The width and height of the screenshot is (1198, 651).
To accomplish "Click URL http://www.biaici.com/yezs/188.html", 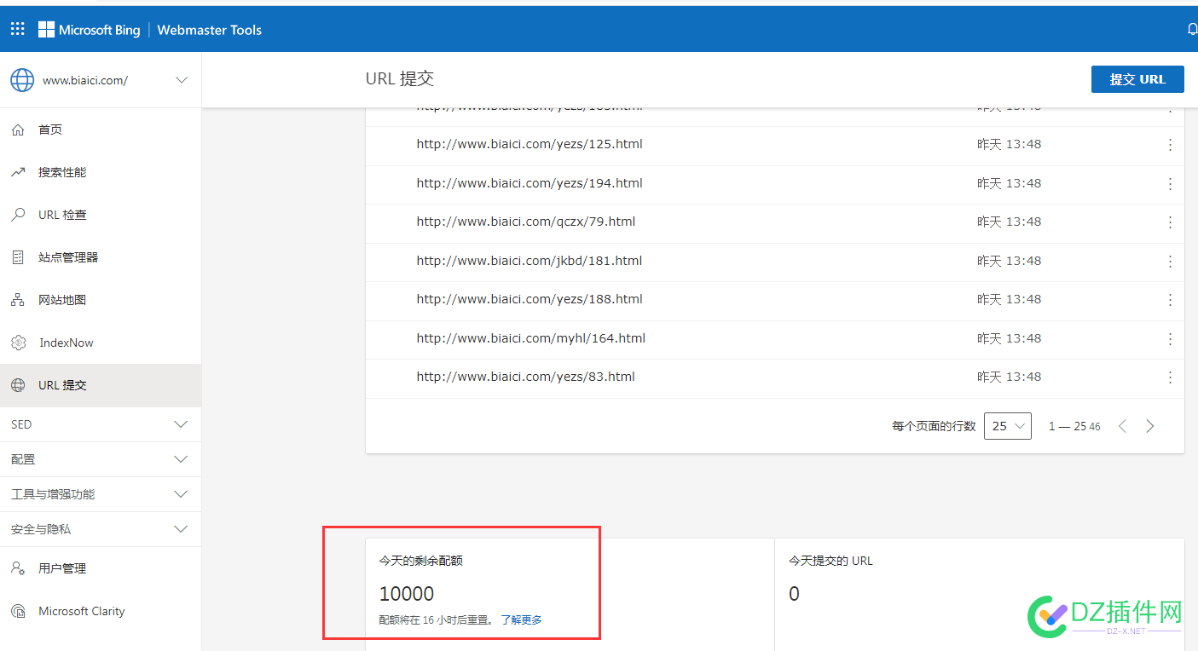I will pos(530,299).
